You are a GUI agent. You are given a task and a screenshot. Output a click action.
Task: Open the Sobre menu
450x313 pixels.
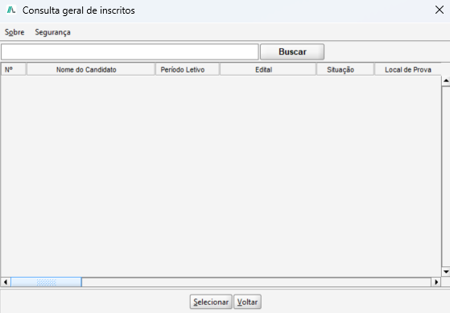point(14,32)
